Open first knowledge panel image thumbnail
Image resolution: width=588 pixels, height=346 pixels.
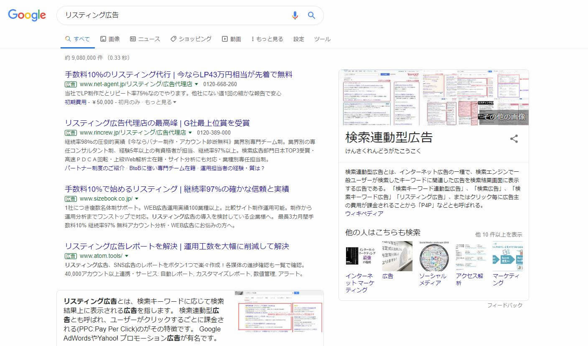pyautogui.click(x=367, y=97)
